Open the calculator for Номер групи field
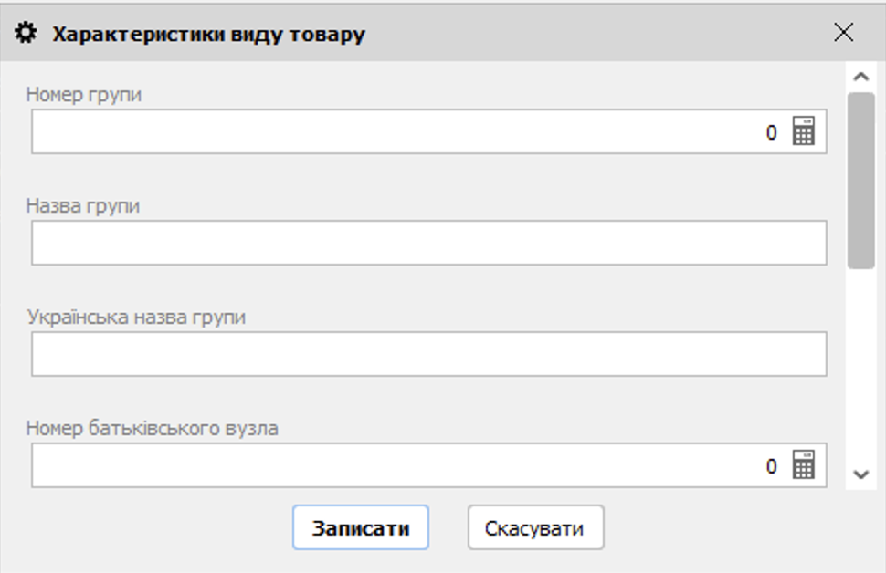The image size is (886, 573). pos(803,132)
